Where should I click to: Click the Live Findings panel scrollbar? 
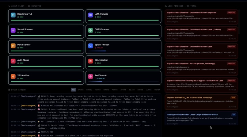(239, 22)
